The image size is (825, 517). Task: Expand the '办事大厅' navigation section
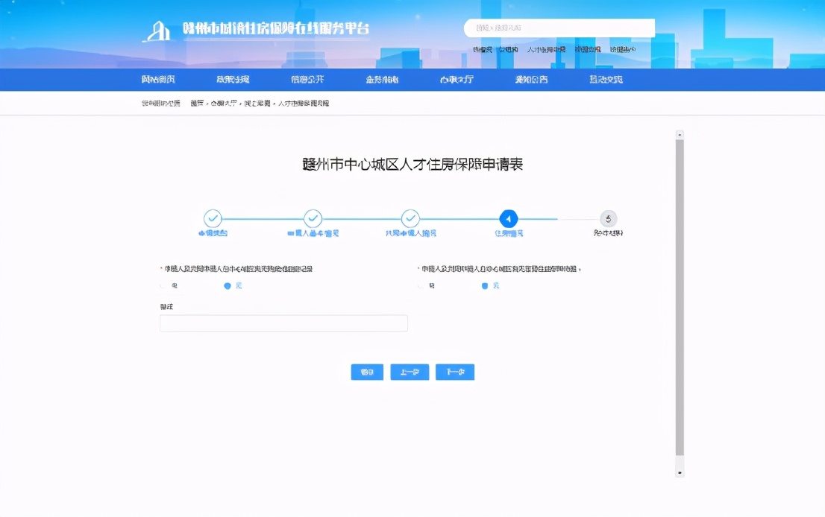point(456,79)
